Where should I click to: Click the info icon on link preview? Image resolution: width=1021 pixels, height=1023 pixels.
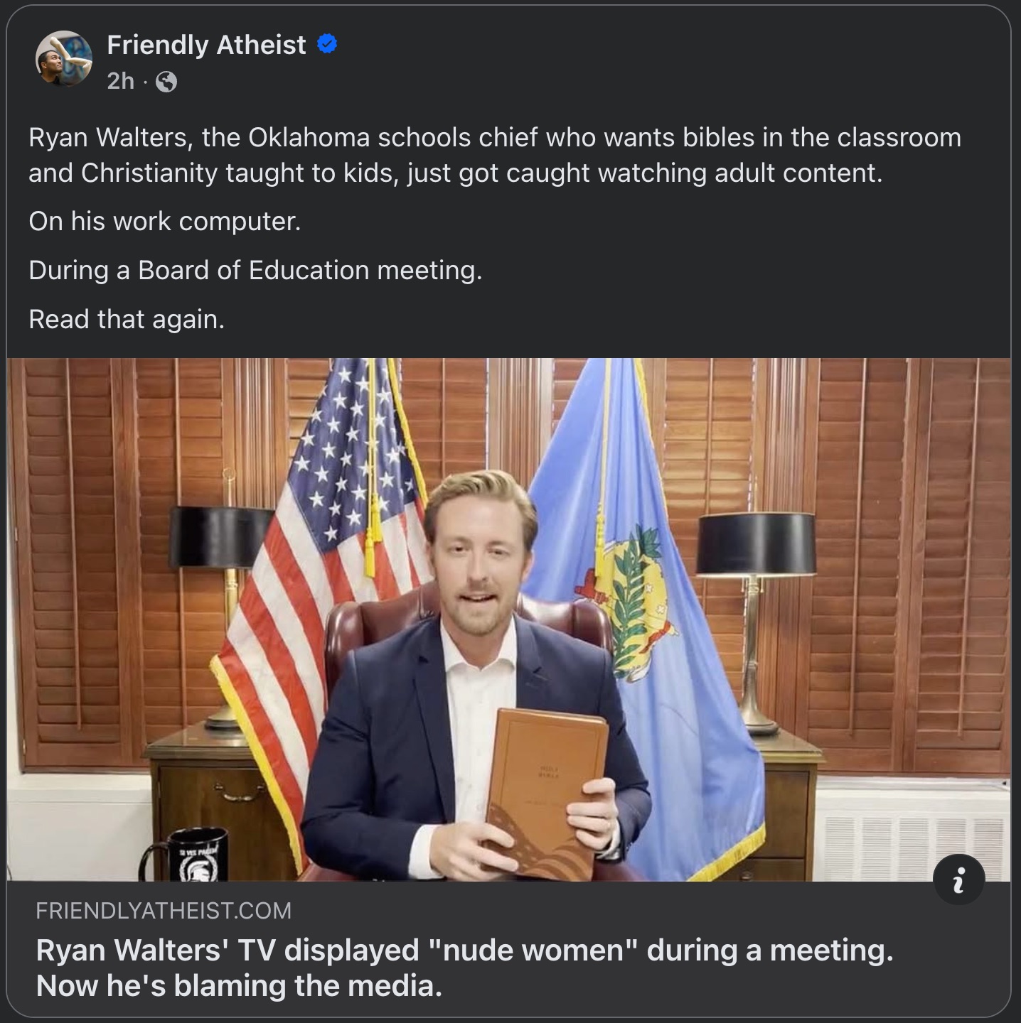pos(958,879)
